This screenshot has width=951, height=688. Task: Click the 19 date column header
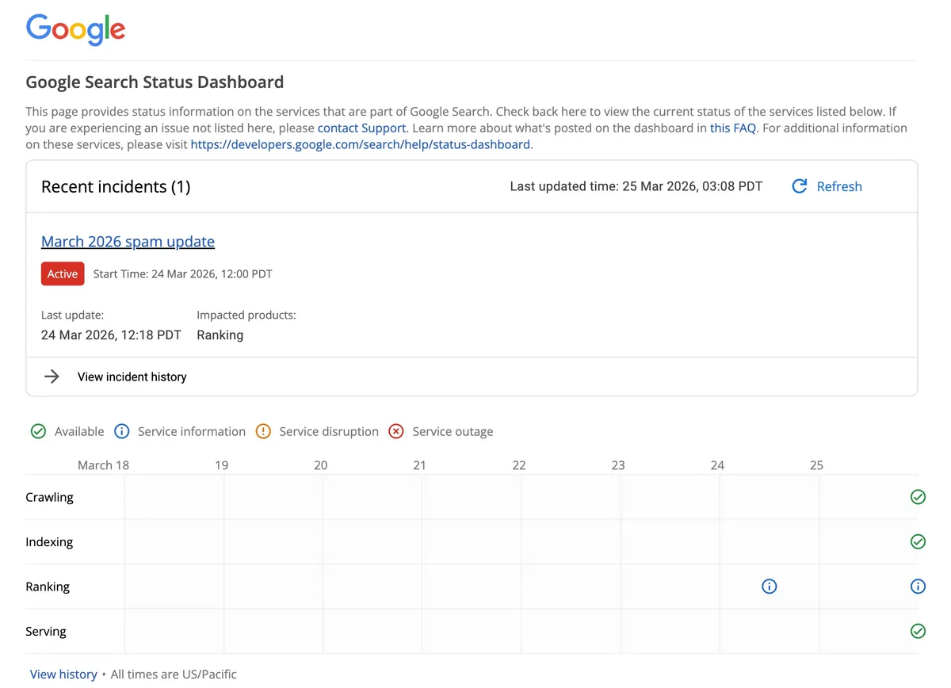click(221, 465)
